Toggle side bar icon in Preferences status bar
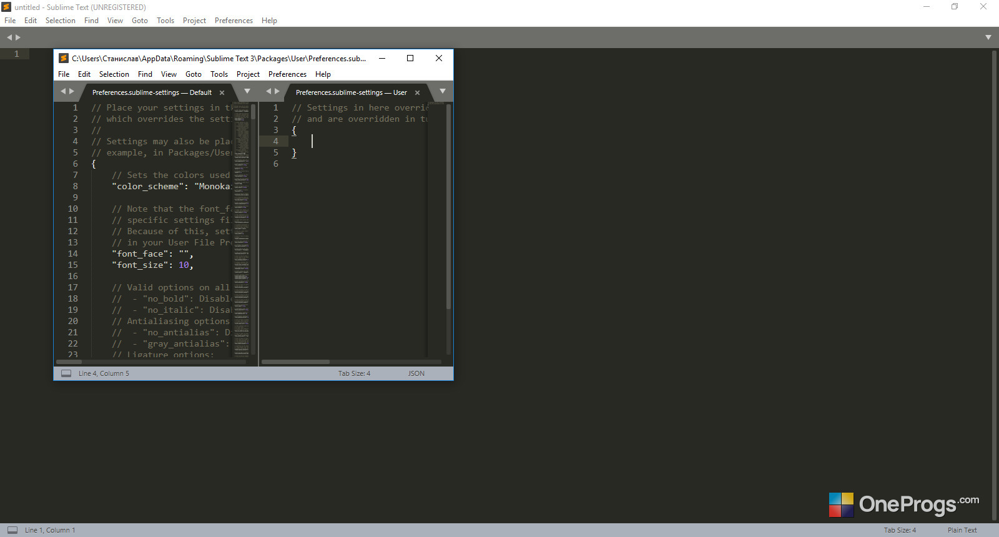Viewport: 999px width, 537px height. click(66, 373)
